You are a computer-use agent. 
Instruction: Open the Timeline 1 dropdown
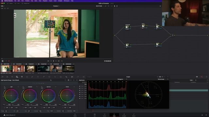coord(56,6)
